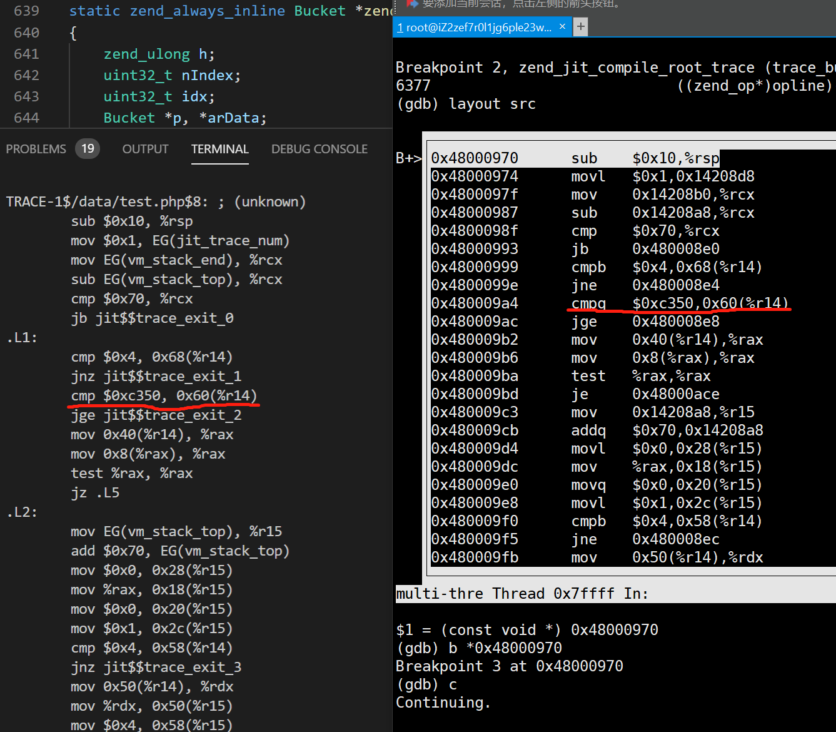Click 'mov $0x1, EG(jit_trace_num)' in terminal
The image size is (836, 732).
coord(180,240)
